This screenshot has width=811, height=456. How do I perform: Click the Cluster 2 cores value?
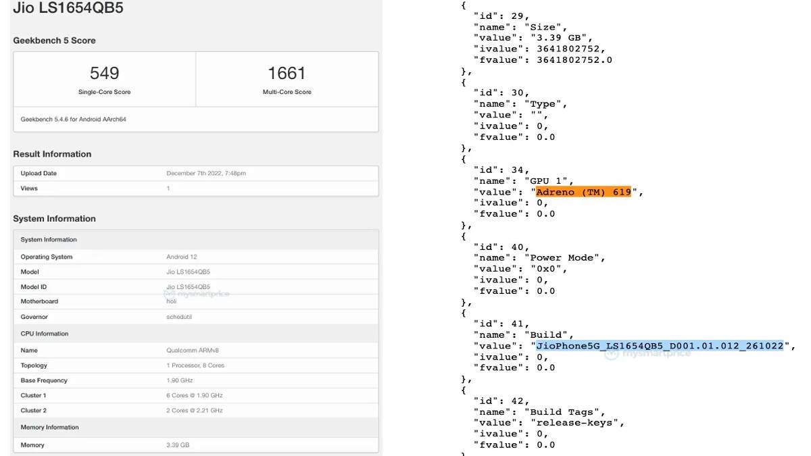(x=195, y=410)
